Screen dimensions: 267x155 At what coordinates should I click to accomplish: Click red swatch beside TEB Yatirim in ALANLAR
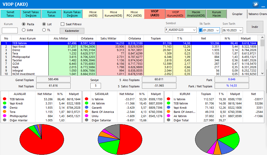(x=4, y=99)
